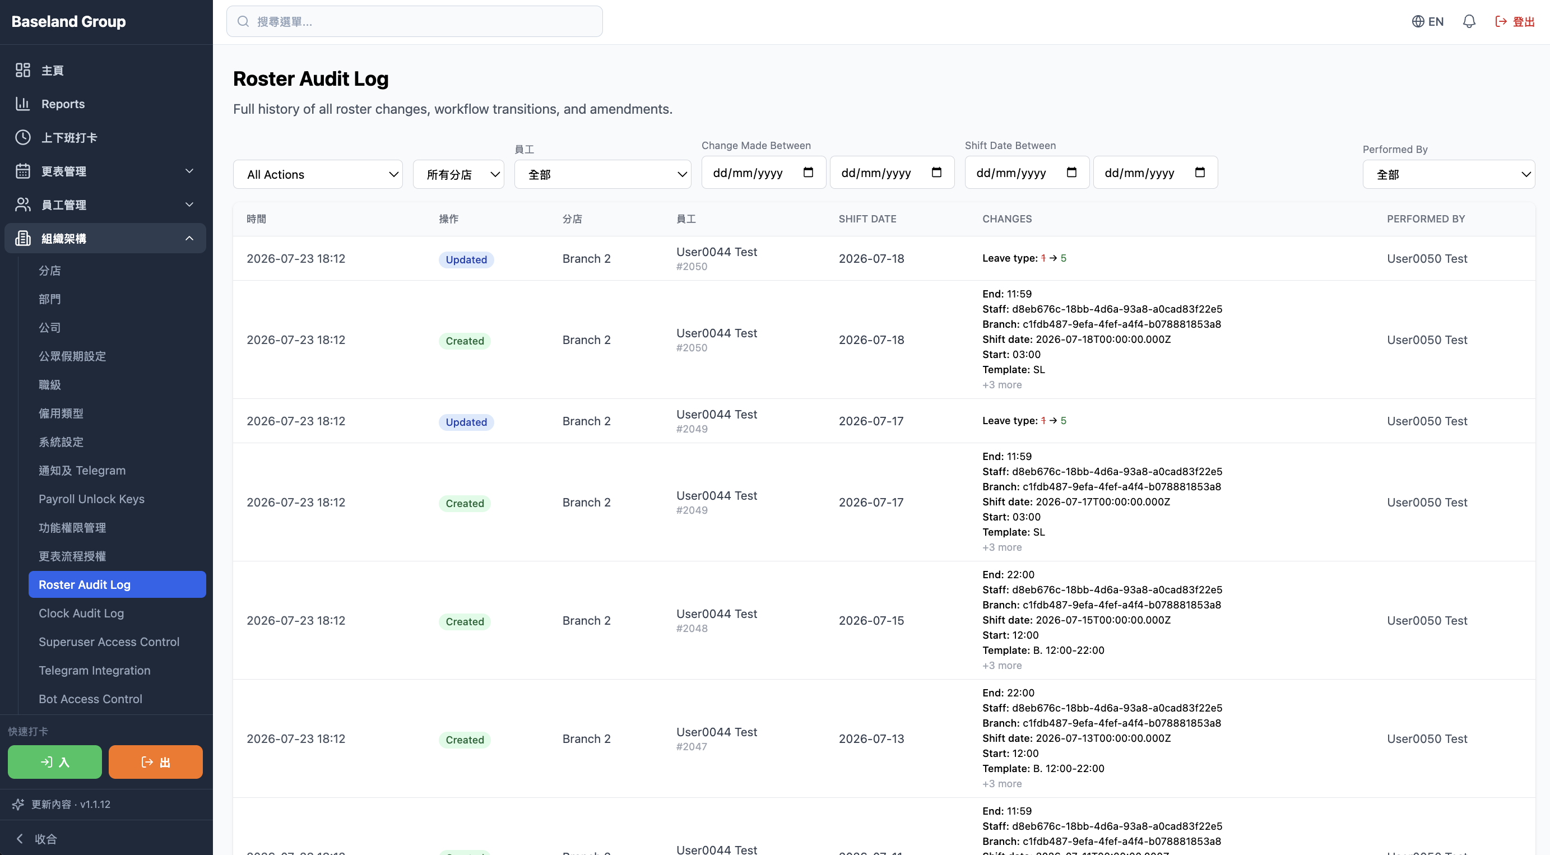
Task: Click the red logout button 登出
Action: coord(1515,22)
